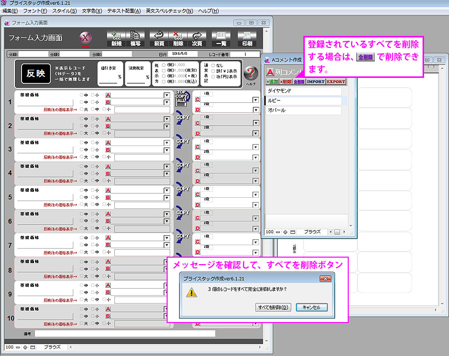Click the 値引き率 discount rate input field
Screen dimensions: 449x356
click(108, 76)
